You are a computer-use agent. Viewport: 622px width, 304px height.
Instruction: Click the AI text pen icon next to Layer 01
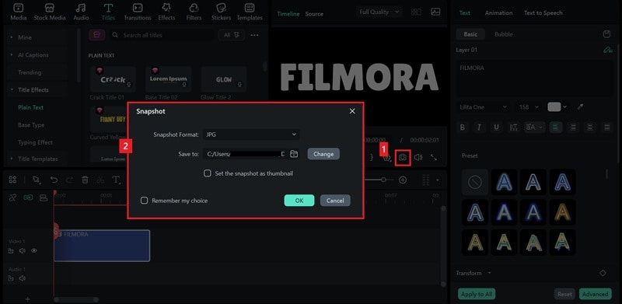click(607, 50)
